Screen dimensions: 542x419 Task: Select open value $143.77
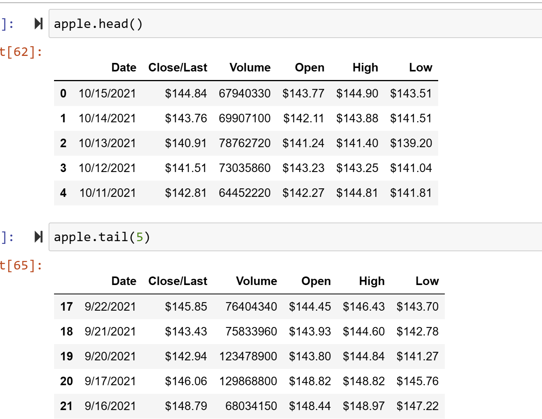[x=303, y=94]
